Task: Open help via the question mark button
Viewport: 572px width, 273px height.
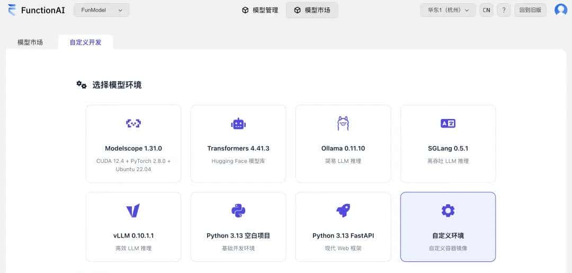Action: click(x=504, y=10)
